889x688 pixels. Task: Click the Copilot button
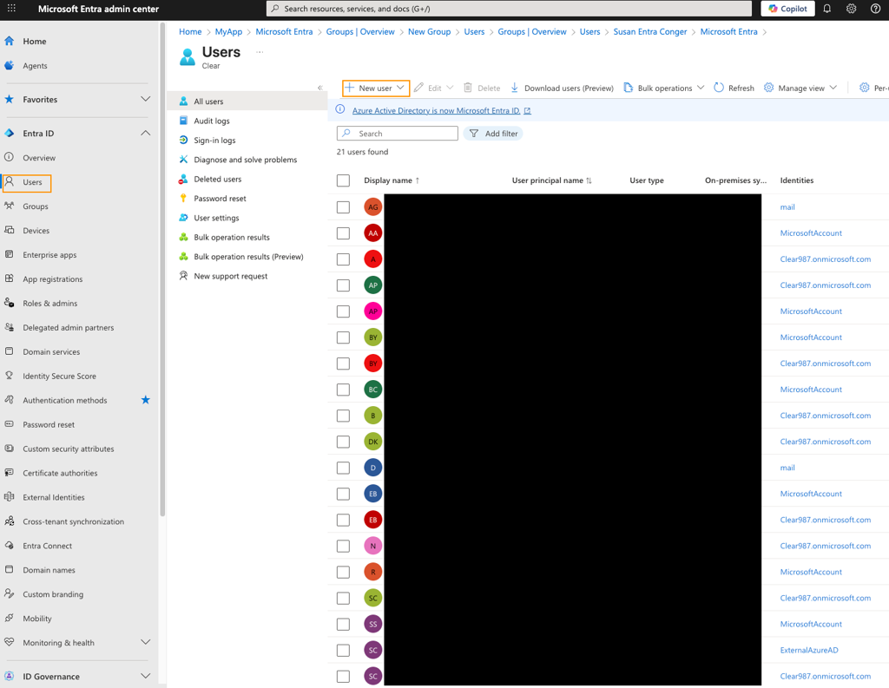click(x=787, y=9)
